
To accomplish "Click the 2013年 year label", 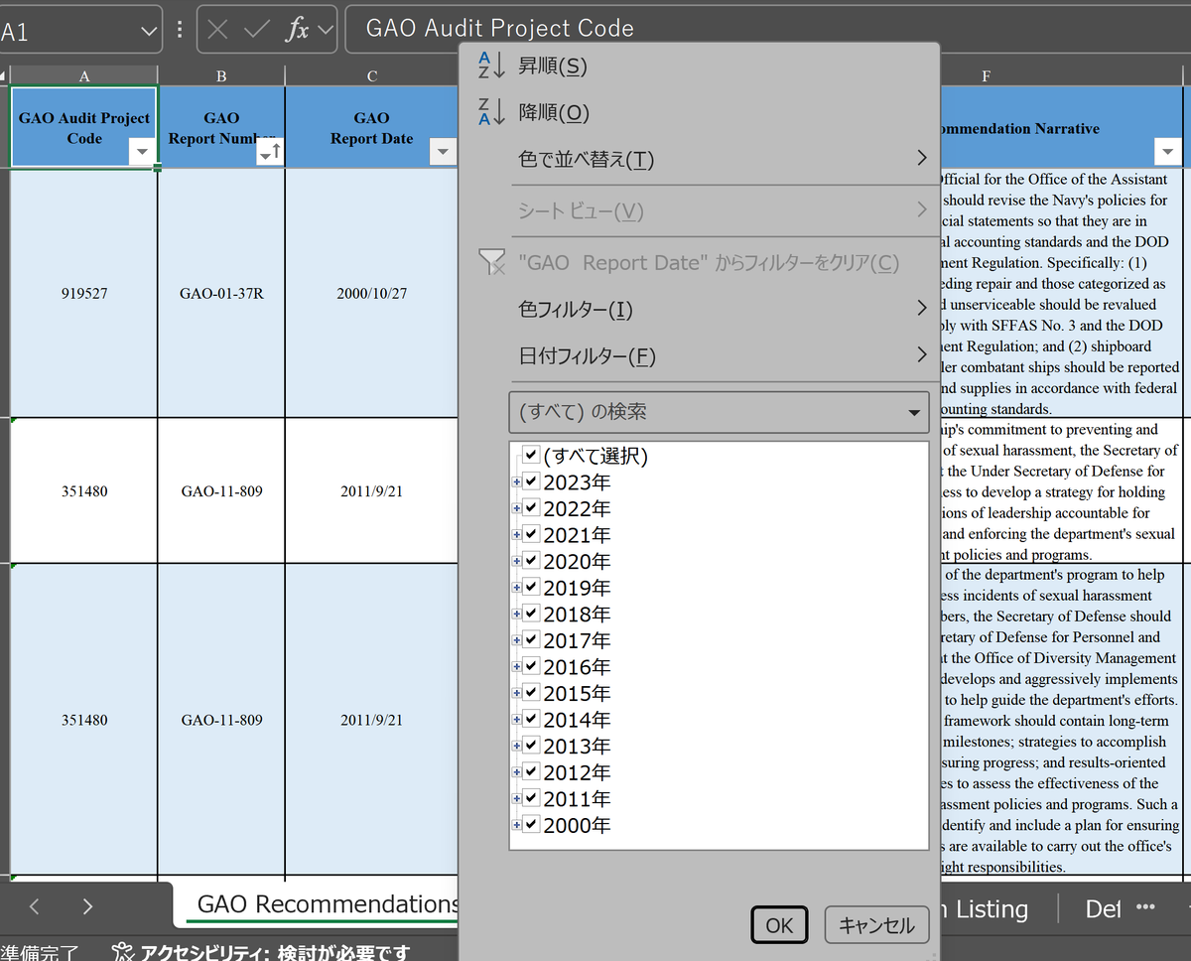I will point(577,746).
